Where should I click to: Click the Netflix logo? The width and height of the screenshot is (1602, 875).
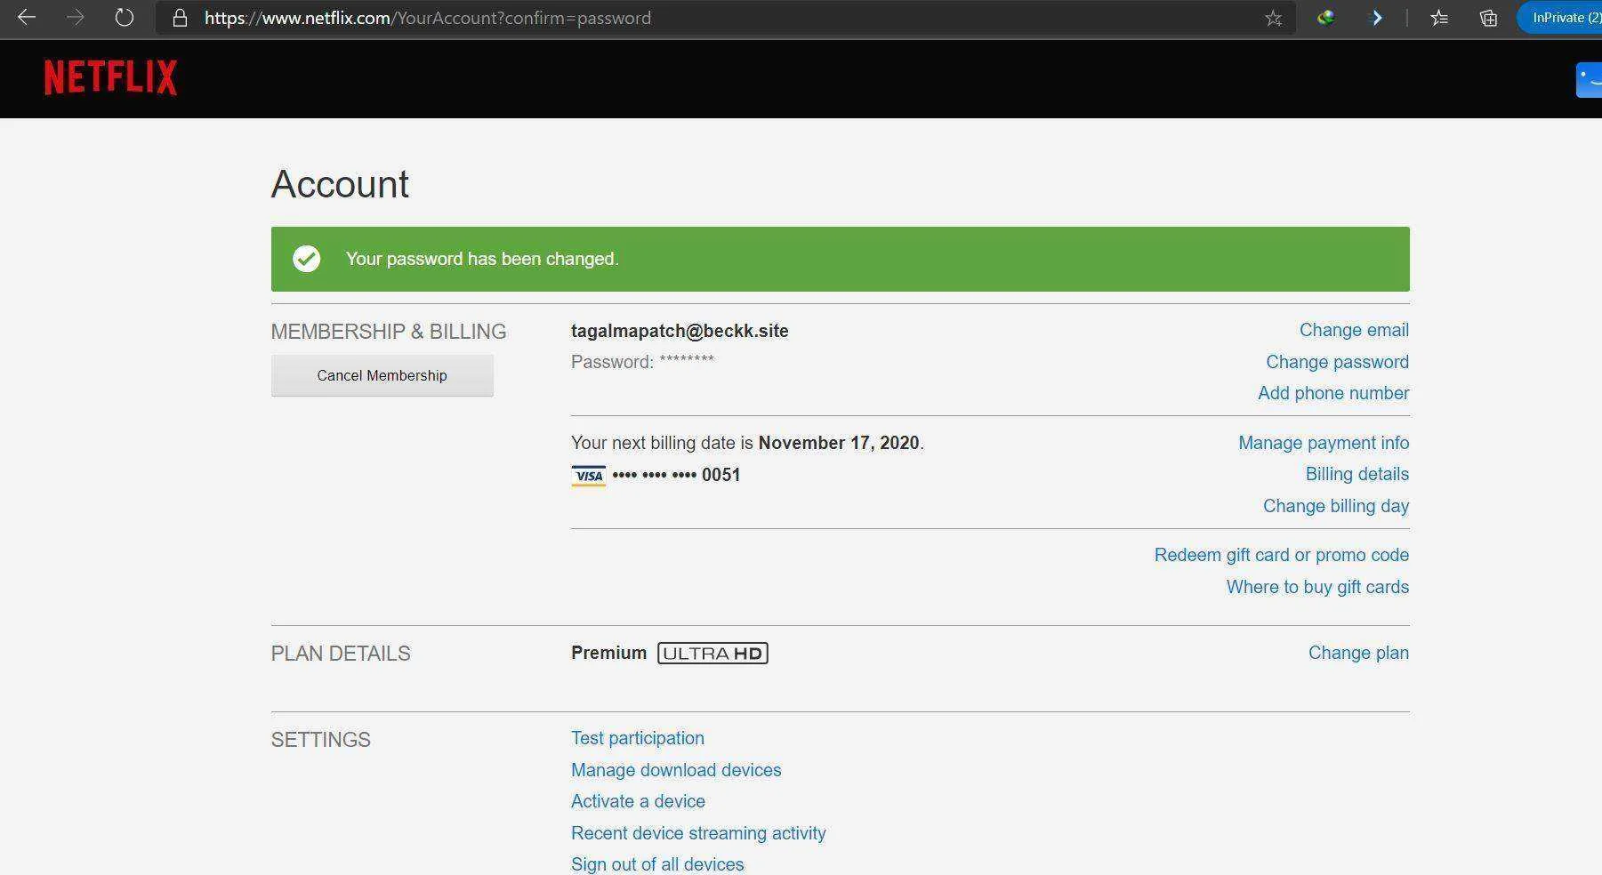tap(110, 77)
